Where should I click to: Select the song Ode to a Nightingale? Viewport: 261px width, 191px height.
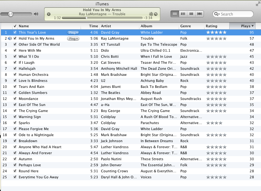[x=36, y=135]
